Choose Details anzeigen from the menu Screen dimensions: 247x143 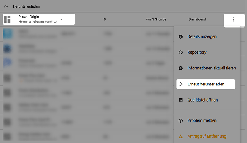click(x=207, y=37)
